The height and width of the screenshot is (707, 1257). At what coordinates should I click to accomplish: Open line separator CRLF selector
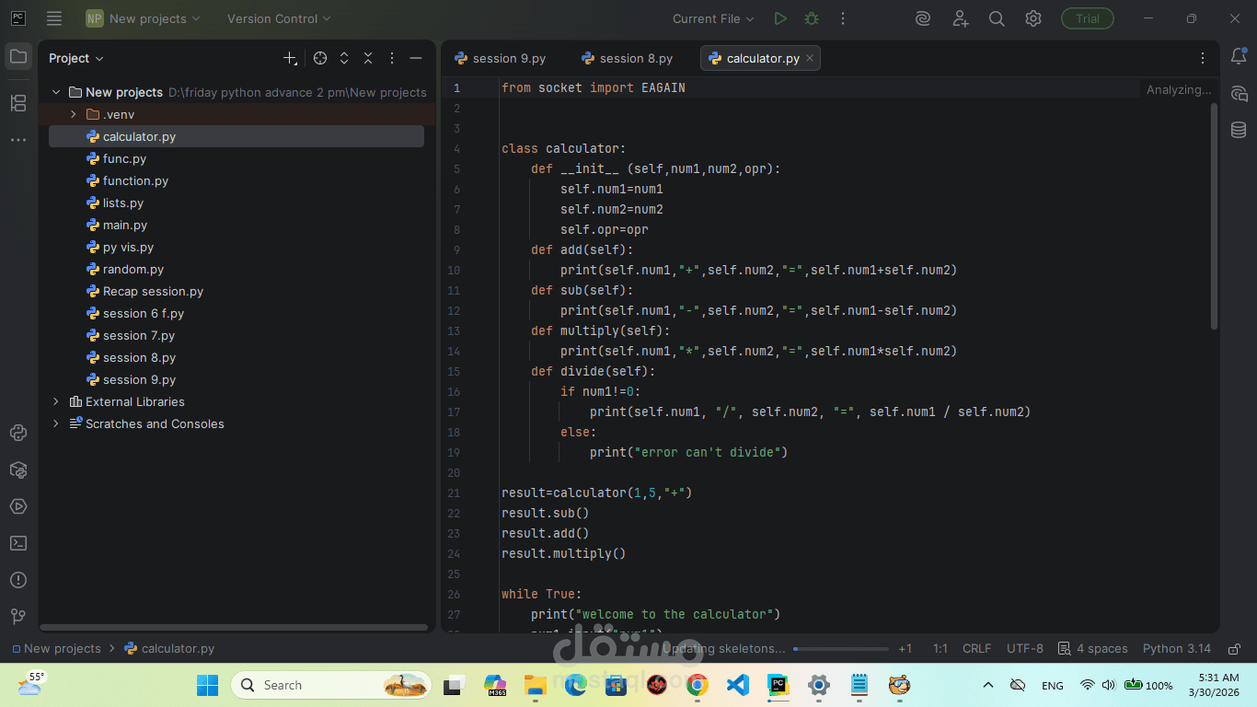pos(977,648)
